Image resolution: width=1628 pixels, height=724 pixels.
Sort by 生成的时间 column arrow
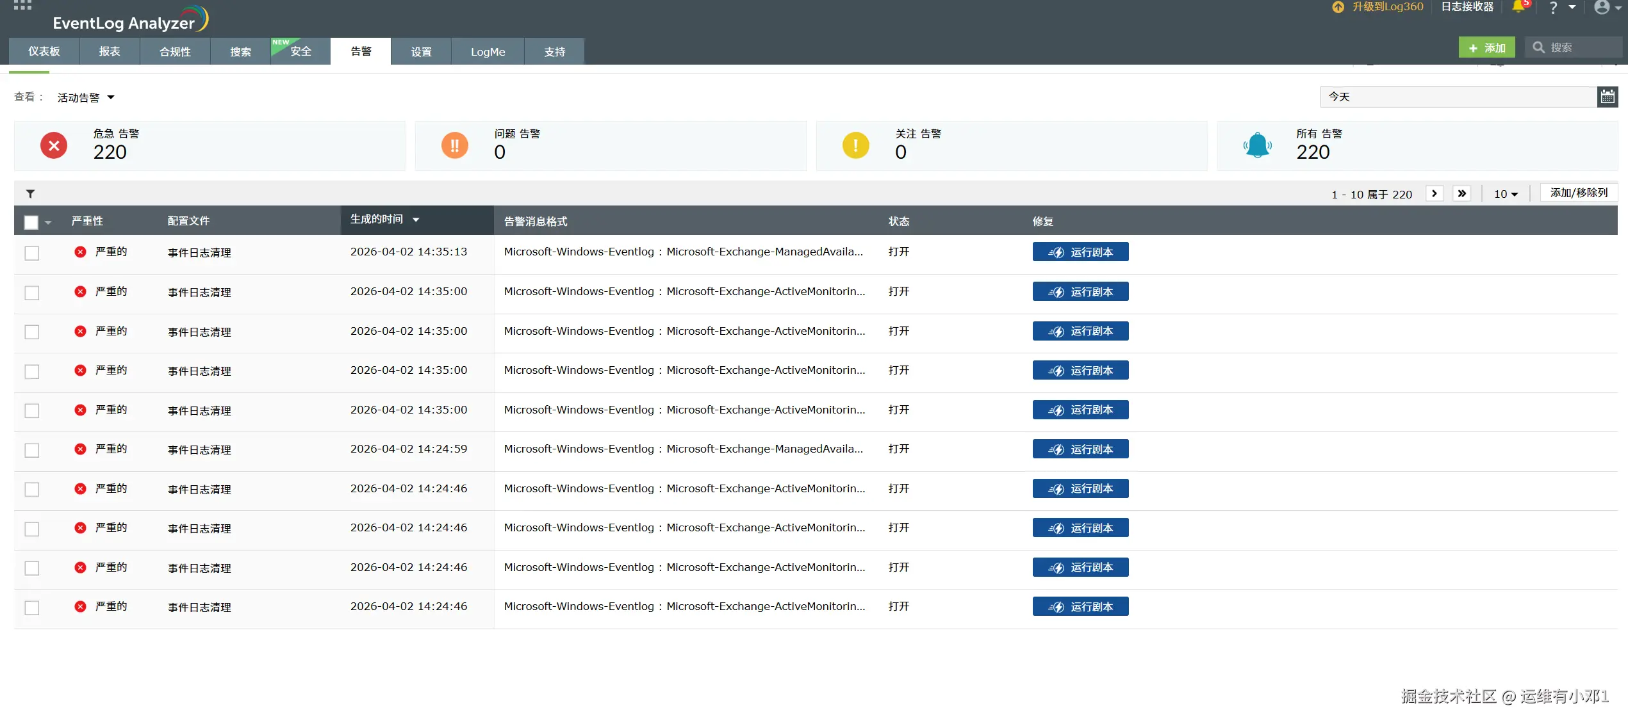(416, 220)
